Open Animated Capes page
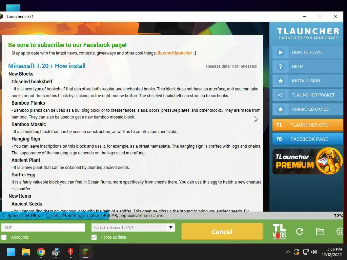 pyautogui.click(x=308, y=109)
